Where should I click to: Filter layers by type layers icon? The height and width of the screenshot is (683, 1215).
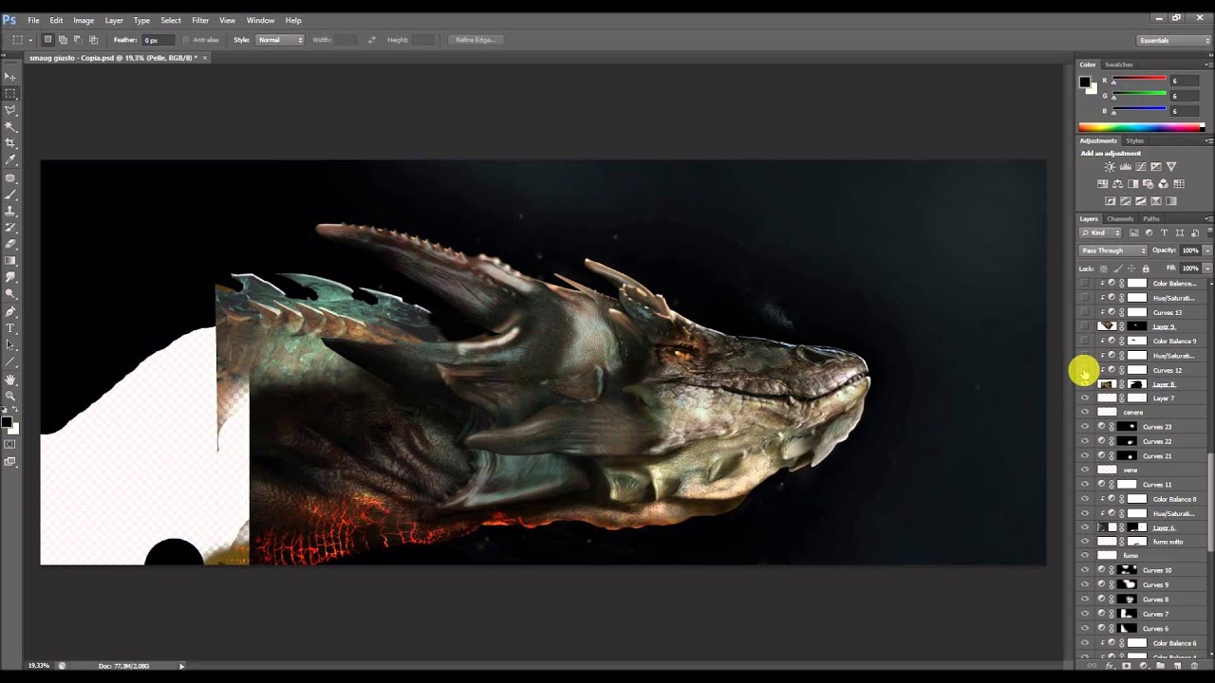(x=1164, y=233)
